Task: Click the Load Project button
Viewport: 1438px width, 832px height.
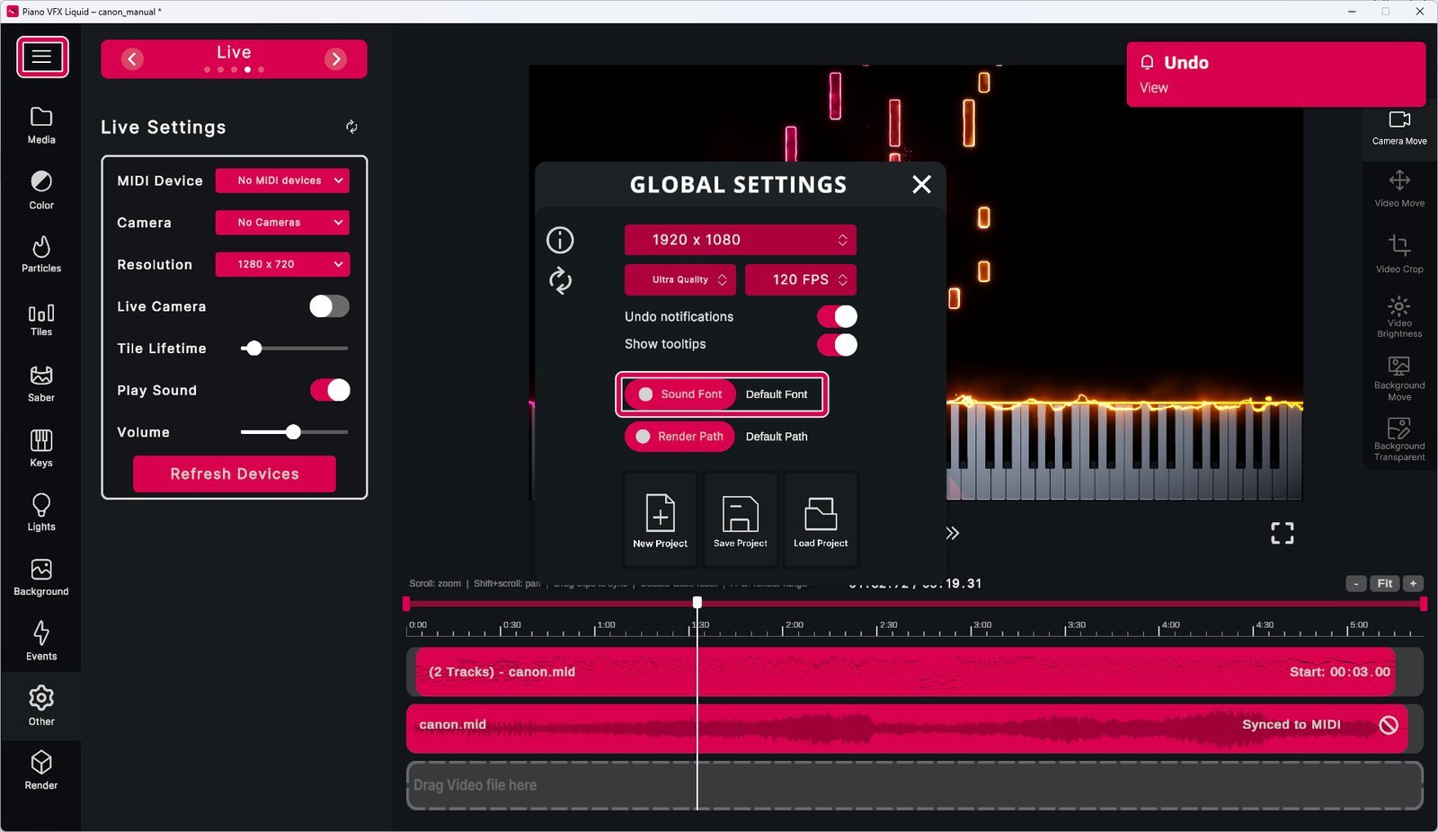Action: point(821,520)
